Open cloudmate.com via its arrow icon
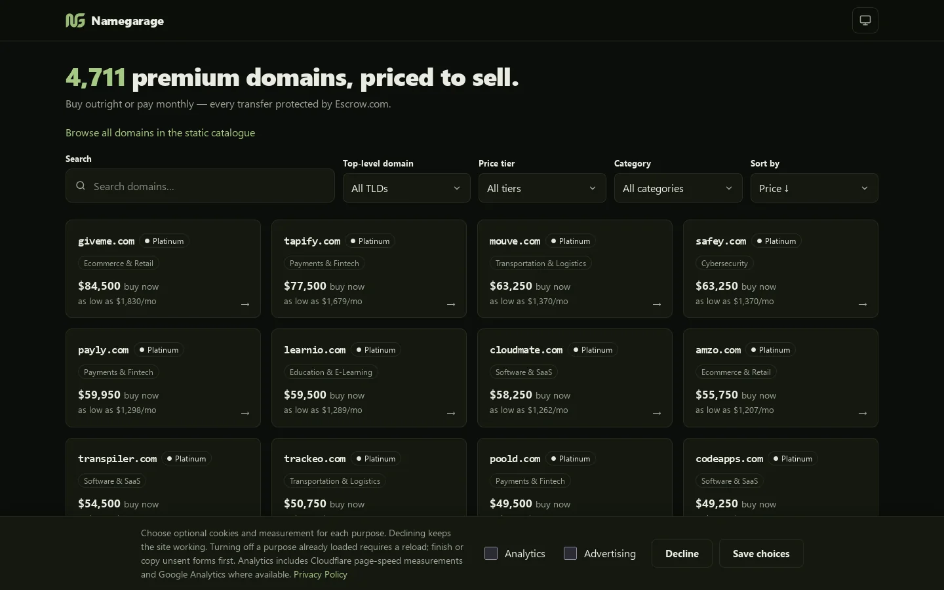The height and width of the screenshot is (590, 944). [x=657, y=413]
